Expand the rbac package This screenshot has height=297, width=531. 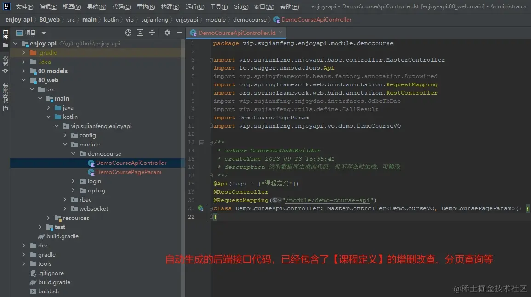pyautogui.click(x=65, y=200)
